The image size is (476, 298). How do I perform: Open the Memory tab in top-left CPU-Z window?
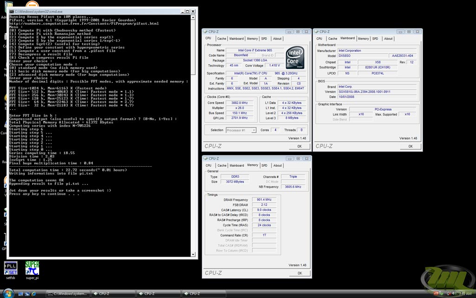(x=252, y=39)
